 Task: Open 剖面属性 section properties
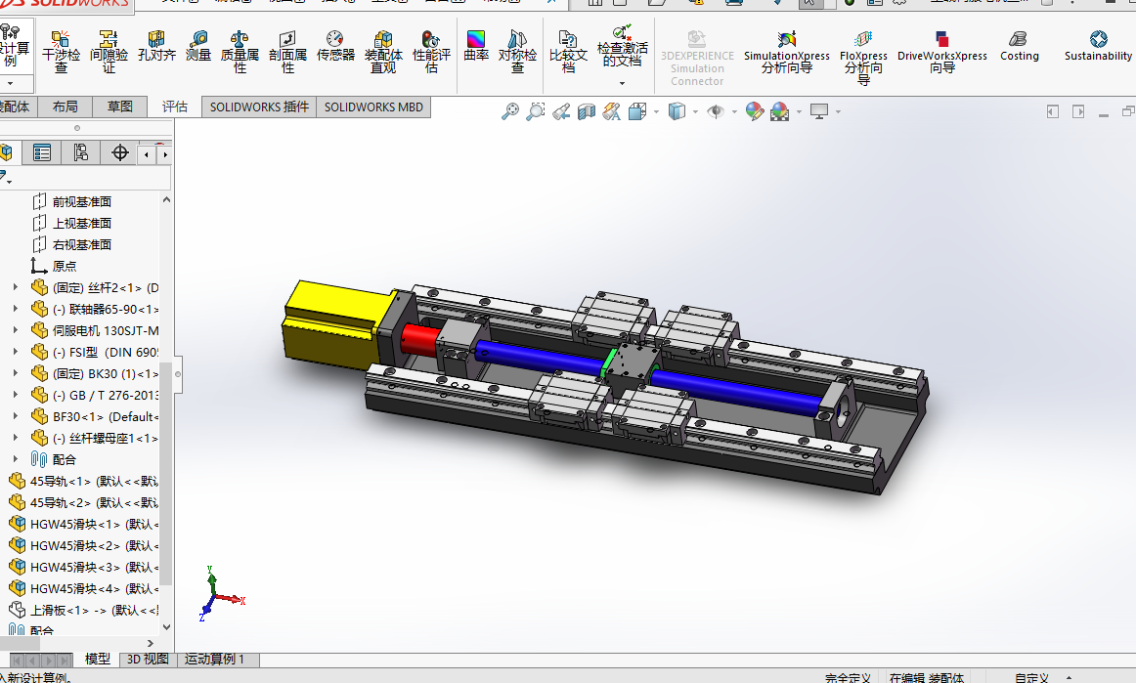pos(287,51)
